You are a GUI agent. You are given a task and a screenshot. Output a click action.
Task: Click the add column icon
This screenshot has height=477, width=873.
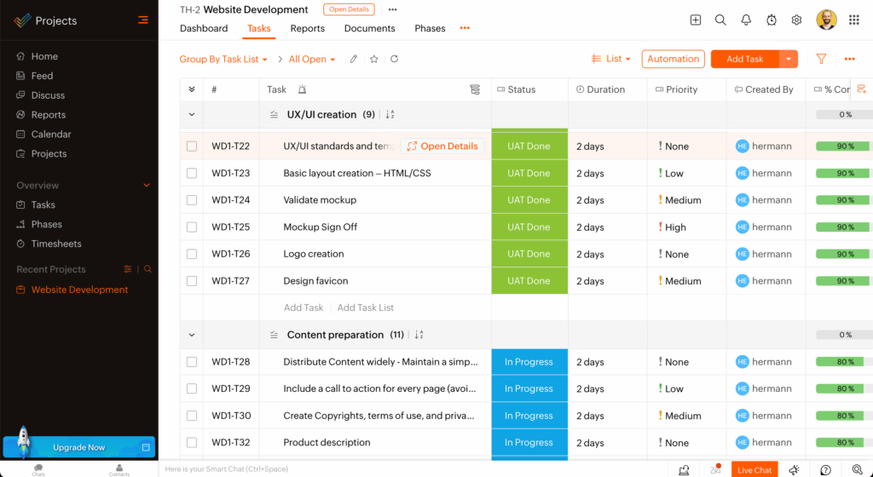(x=862, y=89)
